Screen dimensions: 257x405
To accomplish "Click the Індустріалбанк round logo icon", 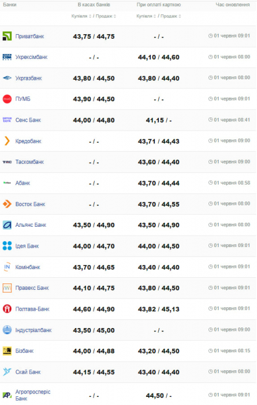I will 7,330.
